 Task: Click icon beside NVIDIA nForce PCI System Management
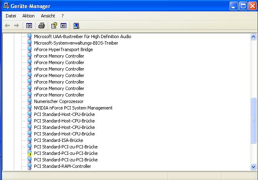pyautogui.click(x=29, y=108)
